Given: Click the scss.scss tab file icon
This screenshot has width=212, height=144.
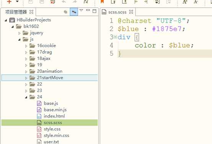Looking at the screenshot, I should [104, 12].
